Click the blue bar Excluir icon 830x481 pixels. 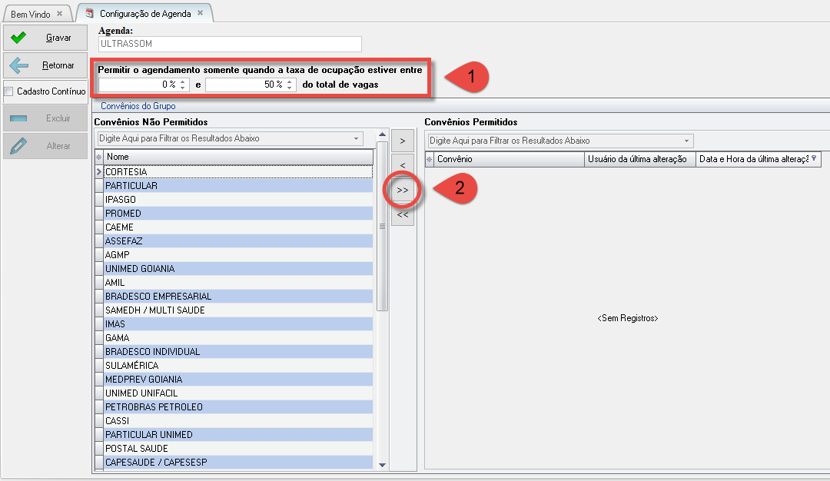pos(19,118)
